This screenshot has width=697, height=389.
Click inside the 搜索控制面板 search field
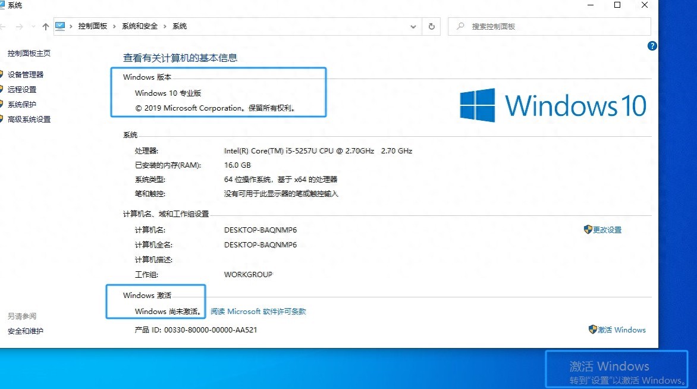pos(535,26)
